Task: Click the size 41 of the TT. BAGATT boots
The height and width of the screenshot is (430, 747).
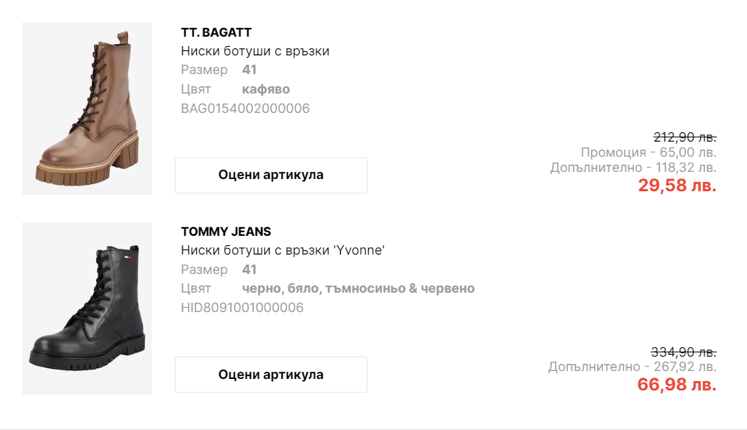Action: (249, 70)
